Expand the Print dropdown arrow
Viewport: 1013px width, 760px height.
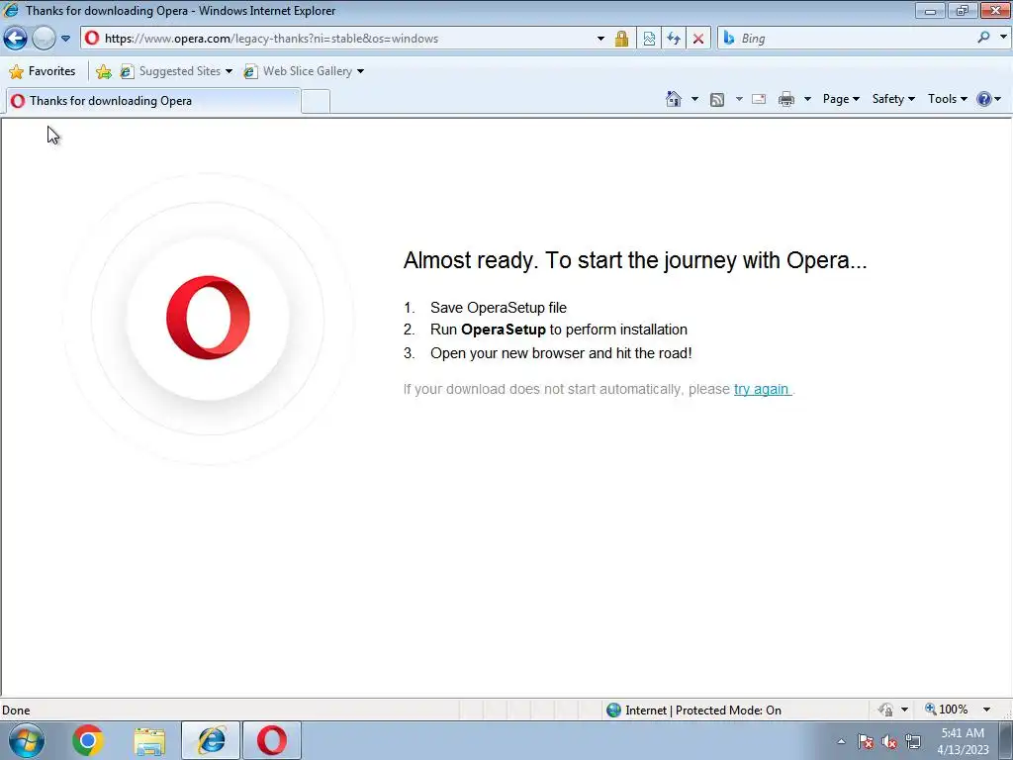[807, 99]
